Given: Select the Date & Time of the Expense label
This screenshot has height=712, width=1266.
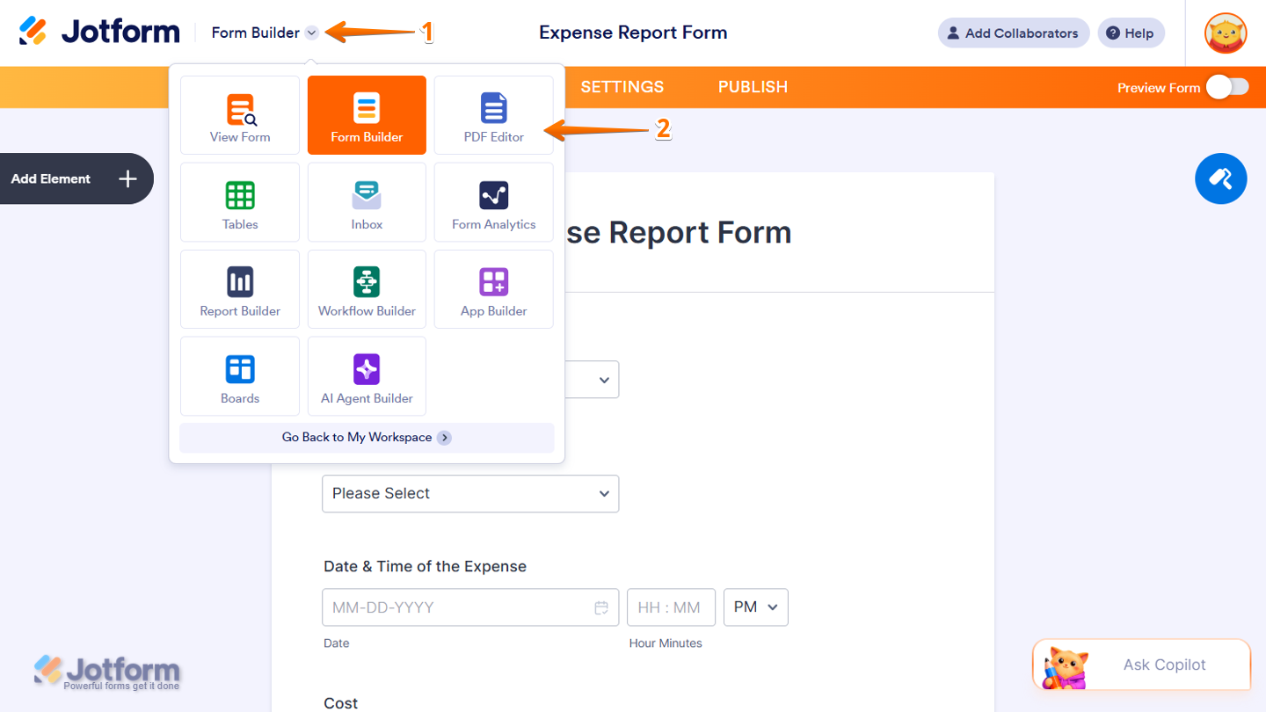Looking at the screenshot, I should (x=425, y=567).
